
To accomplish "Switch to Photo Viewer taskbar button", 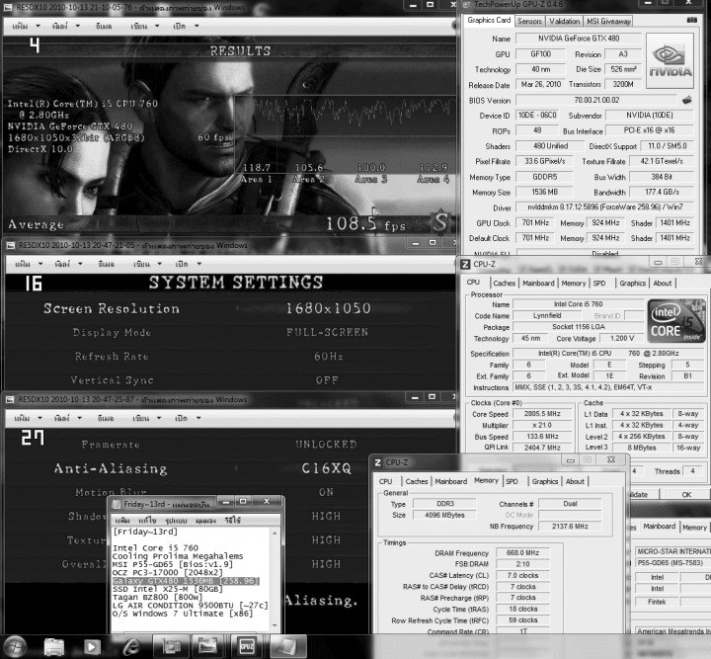I will point(208,646).
